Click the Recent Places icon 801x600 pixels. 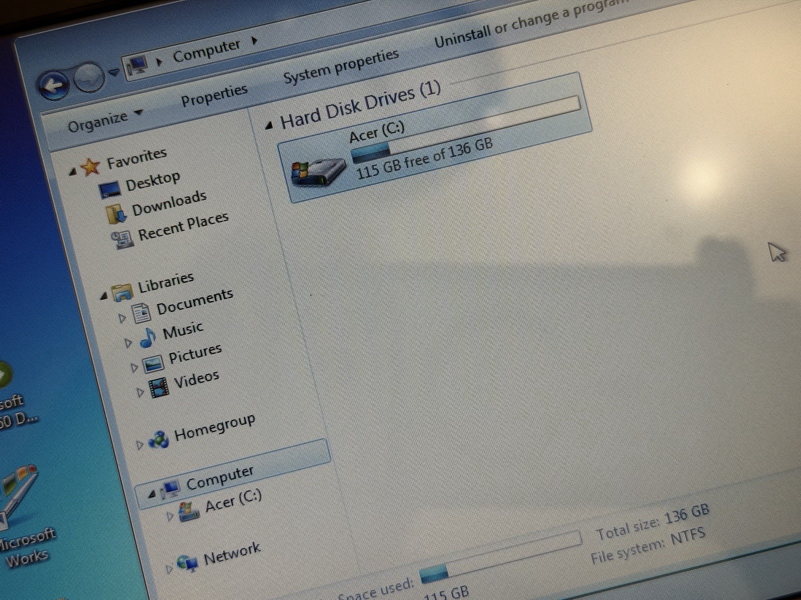(x=122, y=240)
